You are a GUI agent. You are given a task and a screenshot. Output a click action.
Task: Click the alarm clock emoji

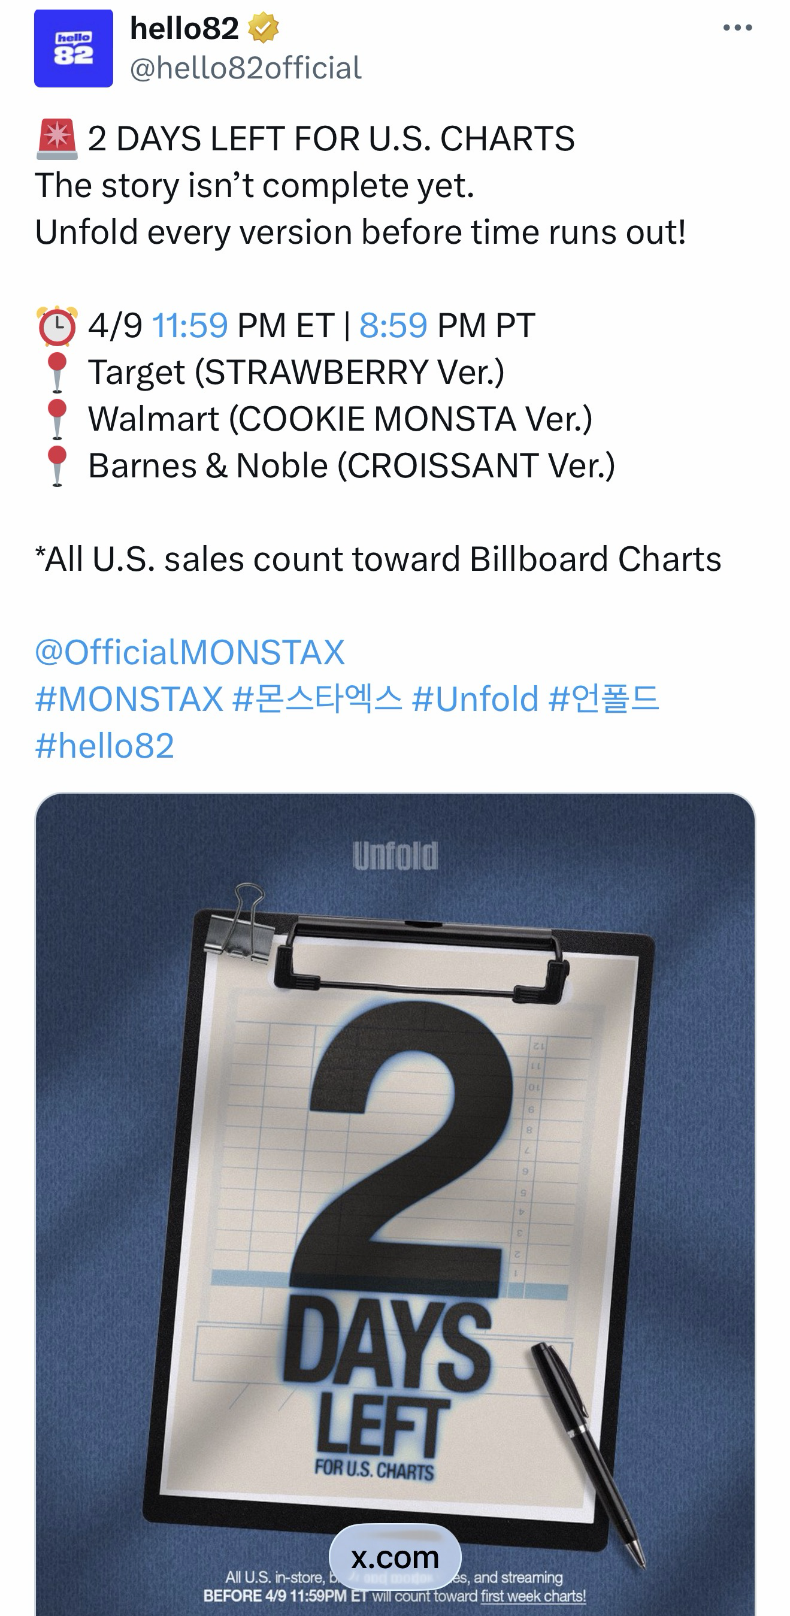coord(57,326)
